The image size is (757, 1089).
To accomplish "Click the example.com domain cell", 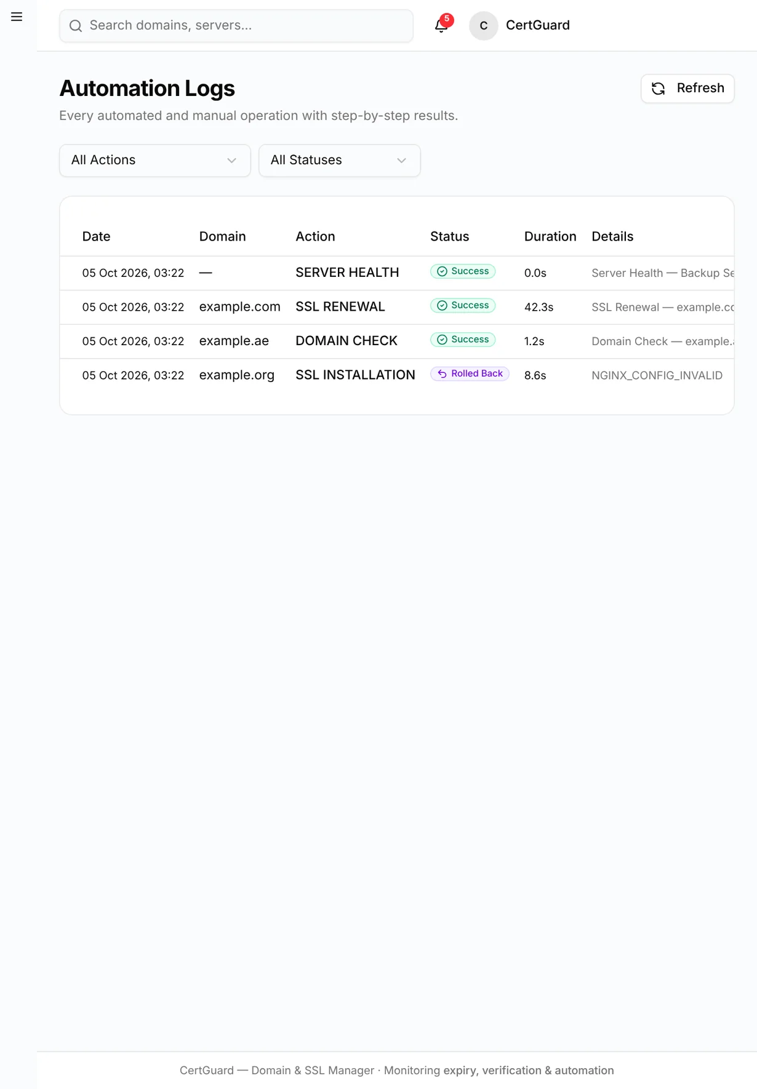I will point(240,307).
